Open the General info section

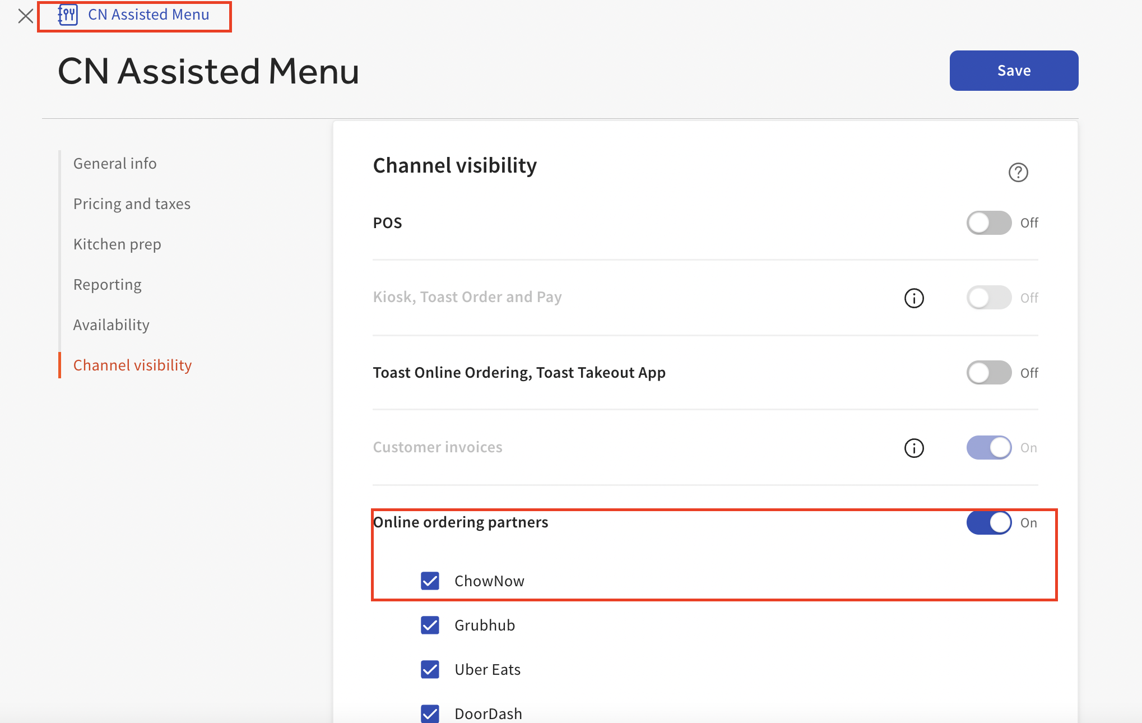click(x=114, y=163)
